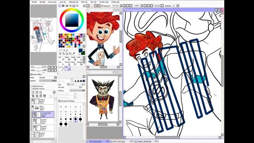Switch to the Rippen_Model.jpg tab
Screen dimensions: 254x143
coord(146,141)
